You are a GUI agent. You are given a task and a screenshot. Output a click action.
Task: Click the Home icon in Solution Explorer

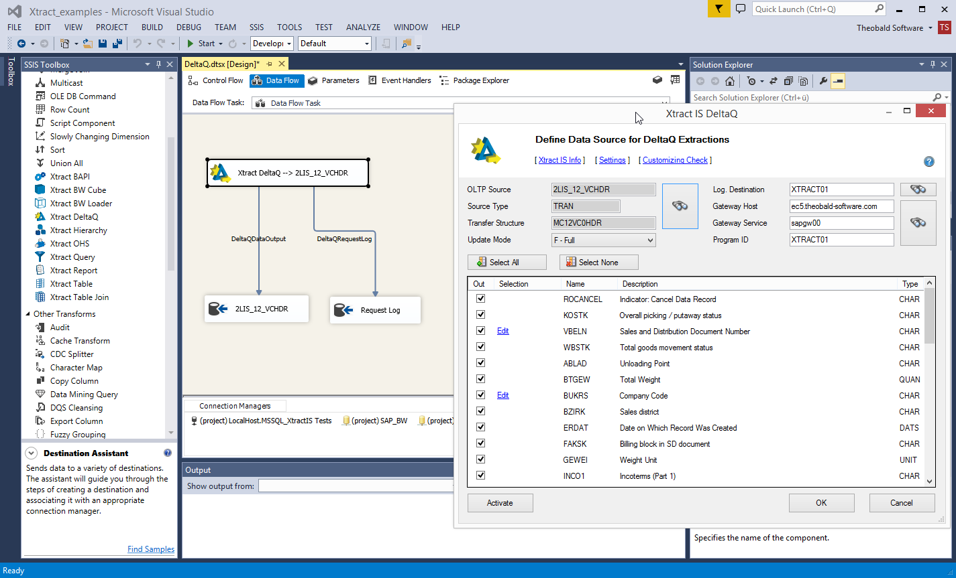[730, 81]
